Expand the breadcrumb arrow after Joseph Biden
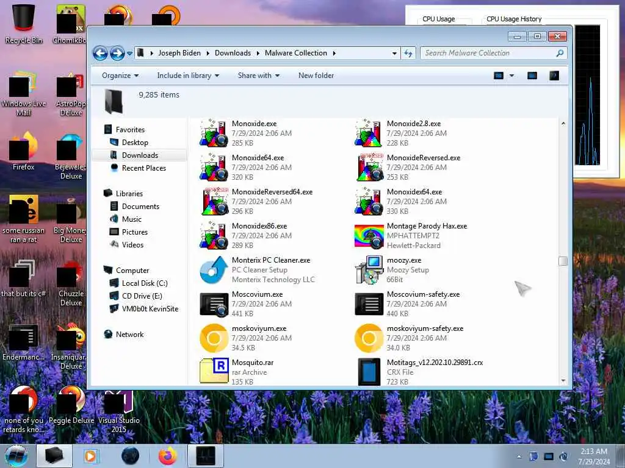The height and width of the screenshot is (468, 625). pyautogui.click(x=208, y=53)
